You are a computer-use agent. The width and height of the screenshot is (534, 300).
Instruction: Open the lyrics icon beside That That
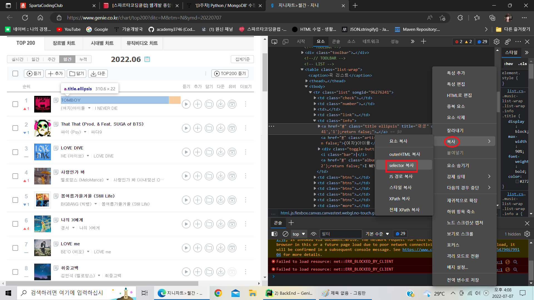pos(56,124)
